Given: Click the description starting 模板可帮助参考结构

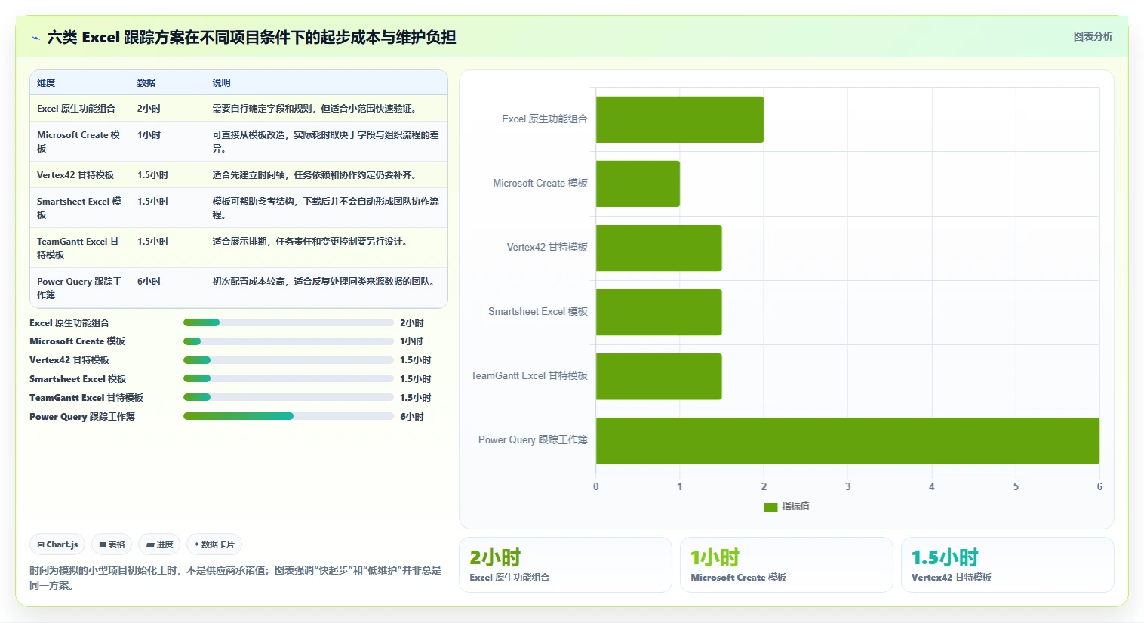Looking at the screenshot, I should (325, 208).
